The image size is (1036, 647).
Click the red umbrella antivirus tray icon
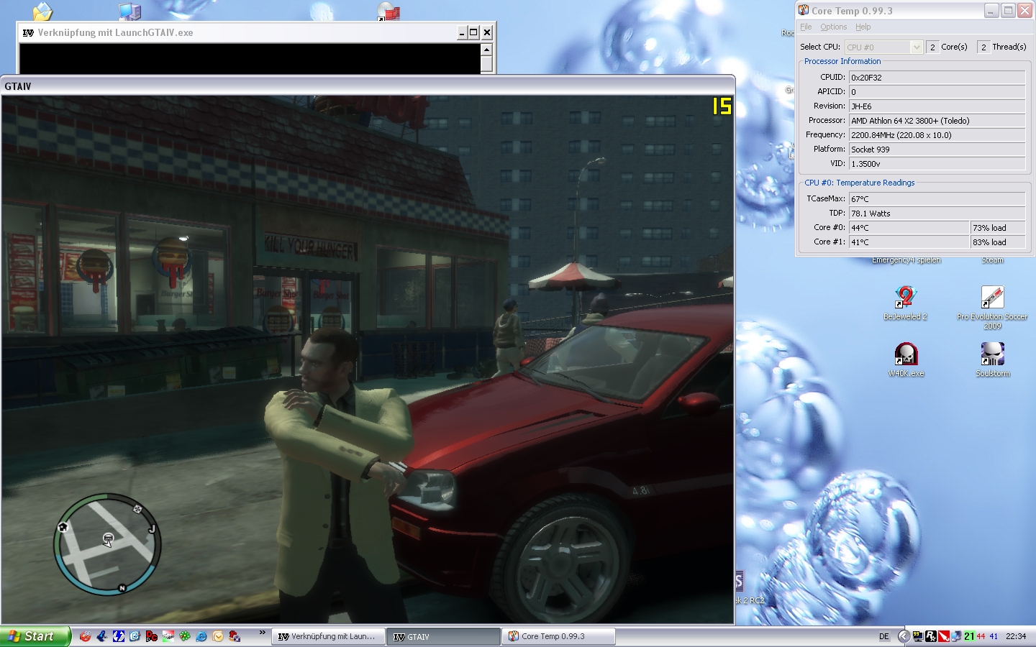[x=943, y=636]
